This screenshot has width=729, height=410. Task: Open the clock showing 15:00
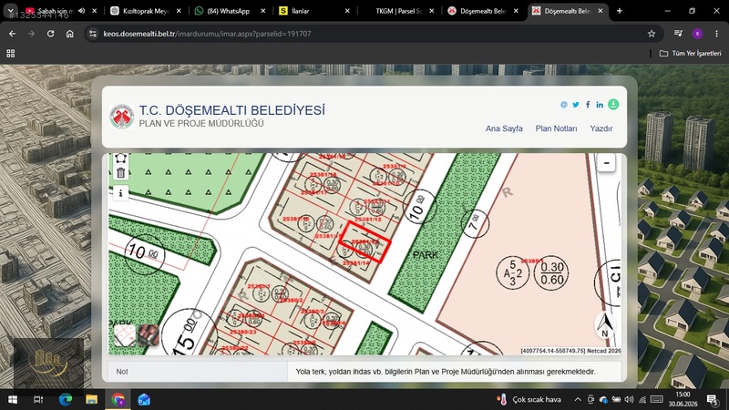click(683, 400)
